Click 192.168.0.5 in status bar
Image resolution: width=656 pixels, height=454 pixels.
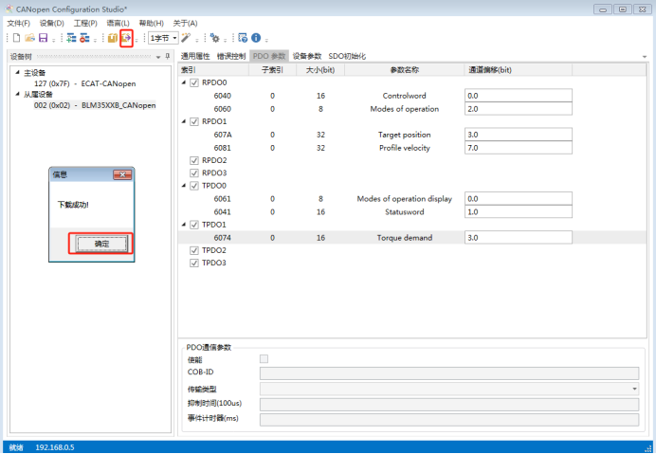(x=55, y=447)
